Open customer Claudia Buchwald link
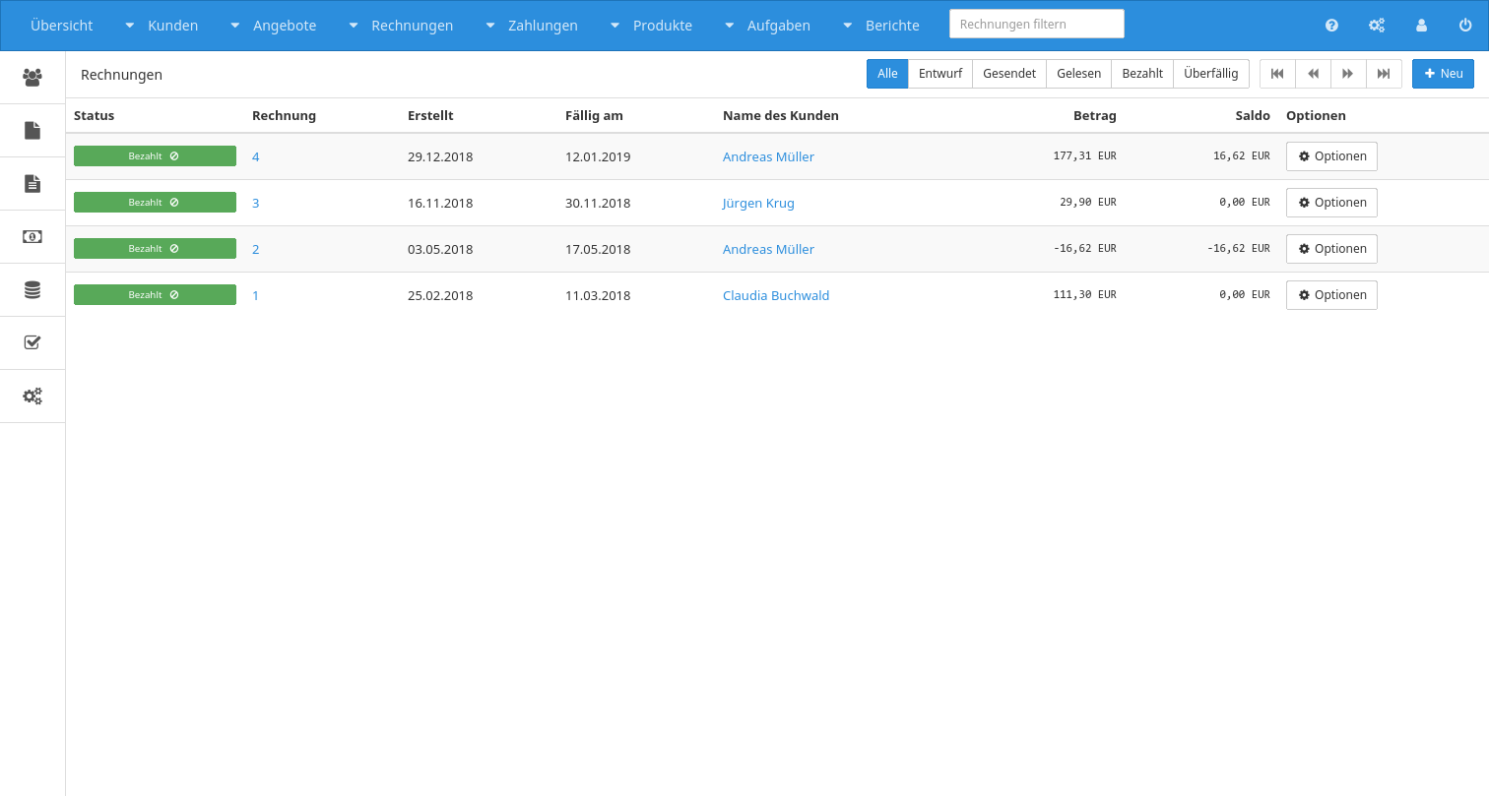 [775, 295]
